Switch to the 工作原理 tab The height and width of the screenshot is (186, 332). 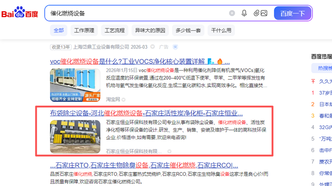(84, 30)
